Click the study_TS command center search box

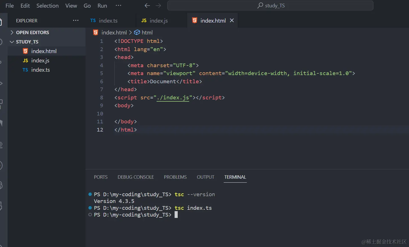270,6
